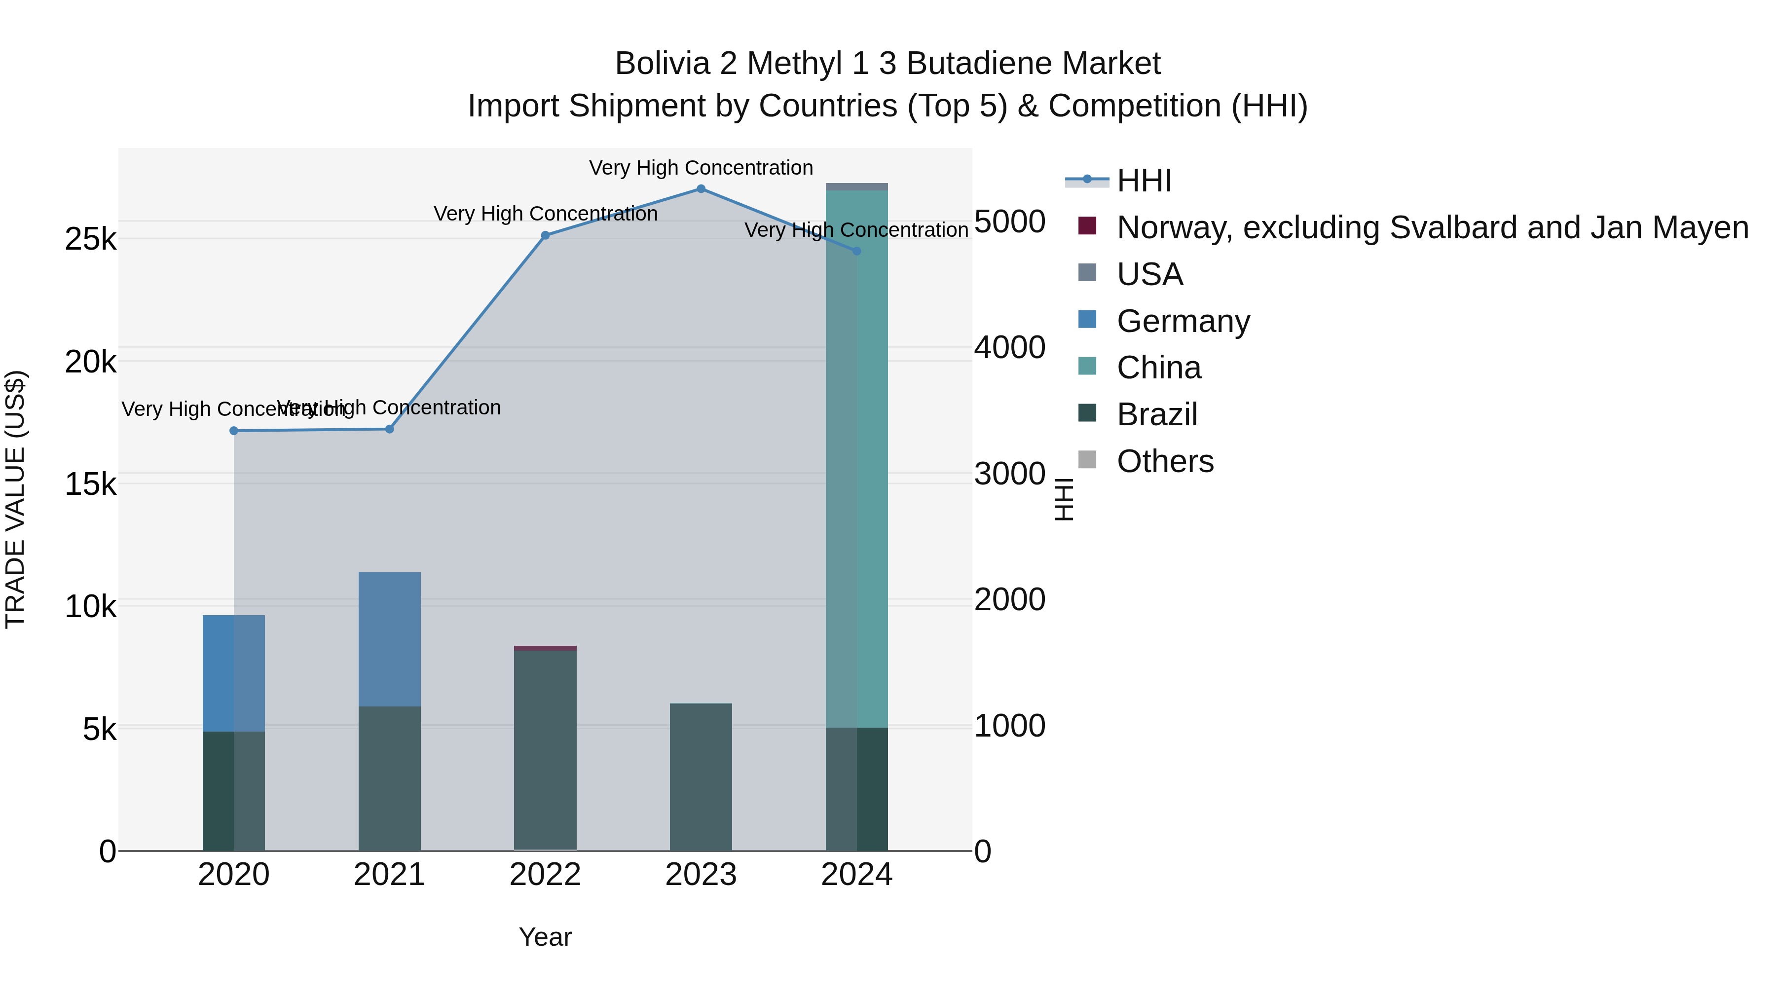Select the USA segment atop 2024 bar

click(857, 187)
